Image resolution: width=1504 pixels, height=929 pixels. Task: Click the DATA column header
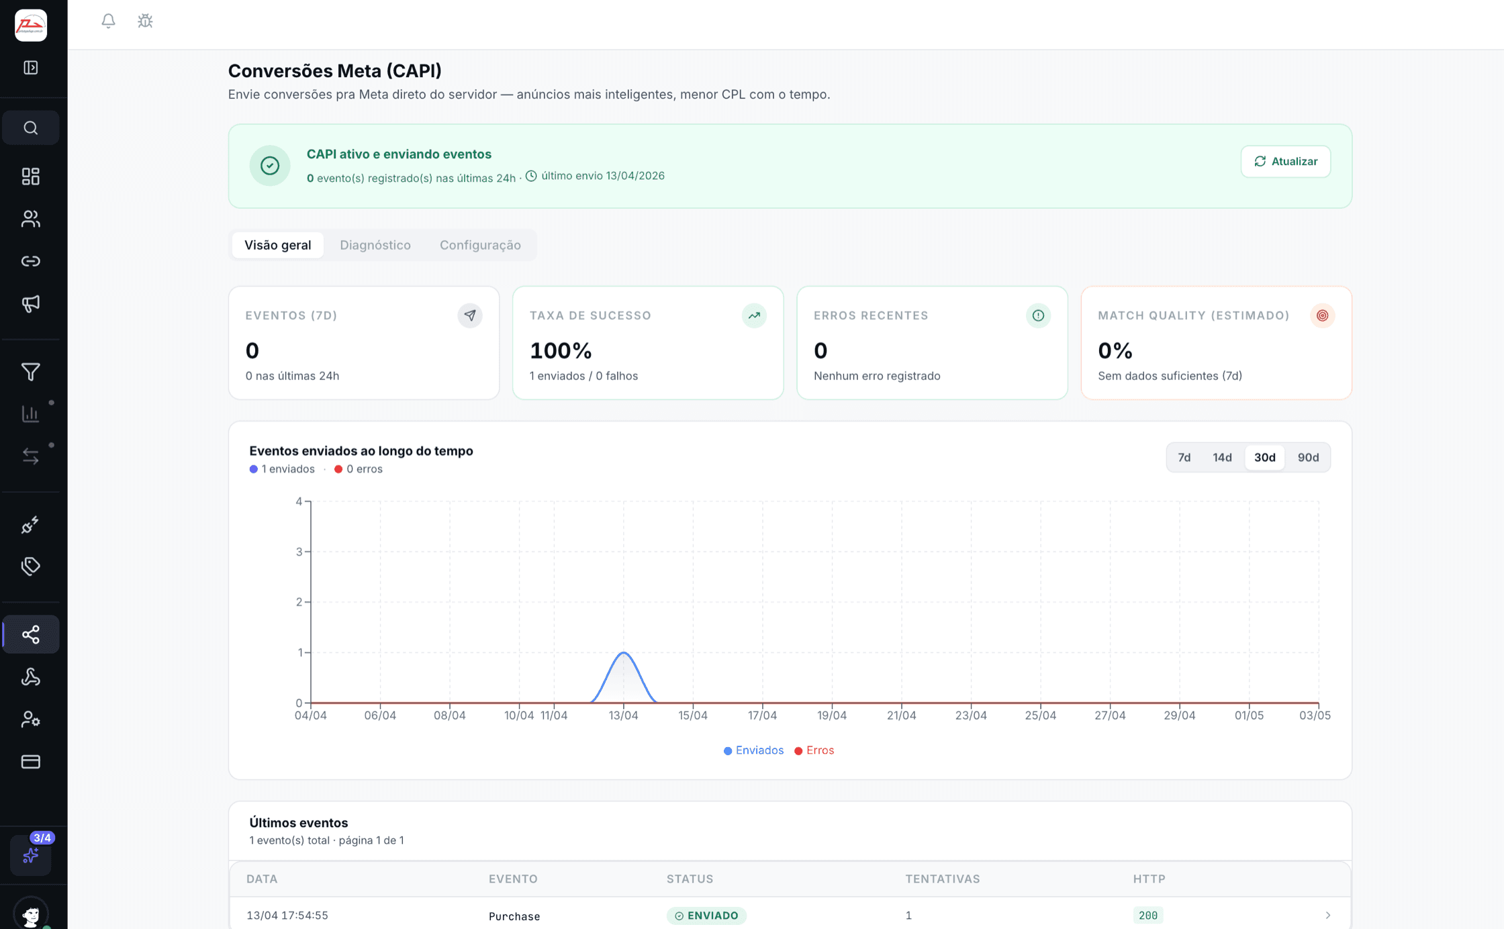(262, 879)
